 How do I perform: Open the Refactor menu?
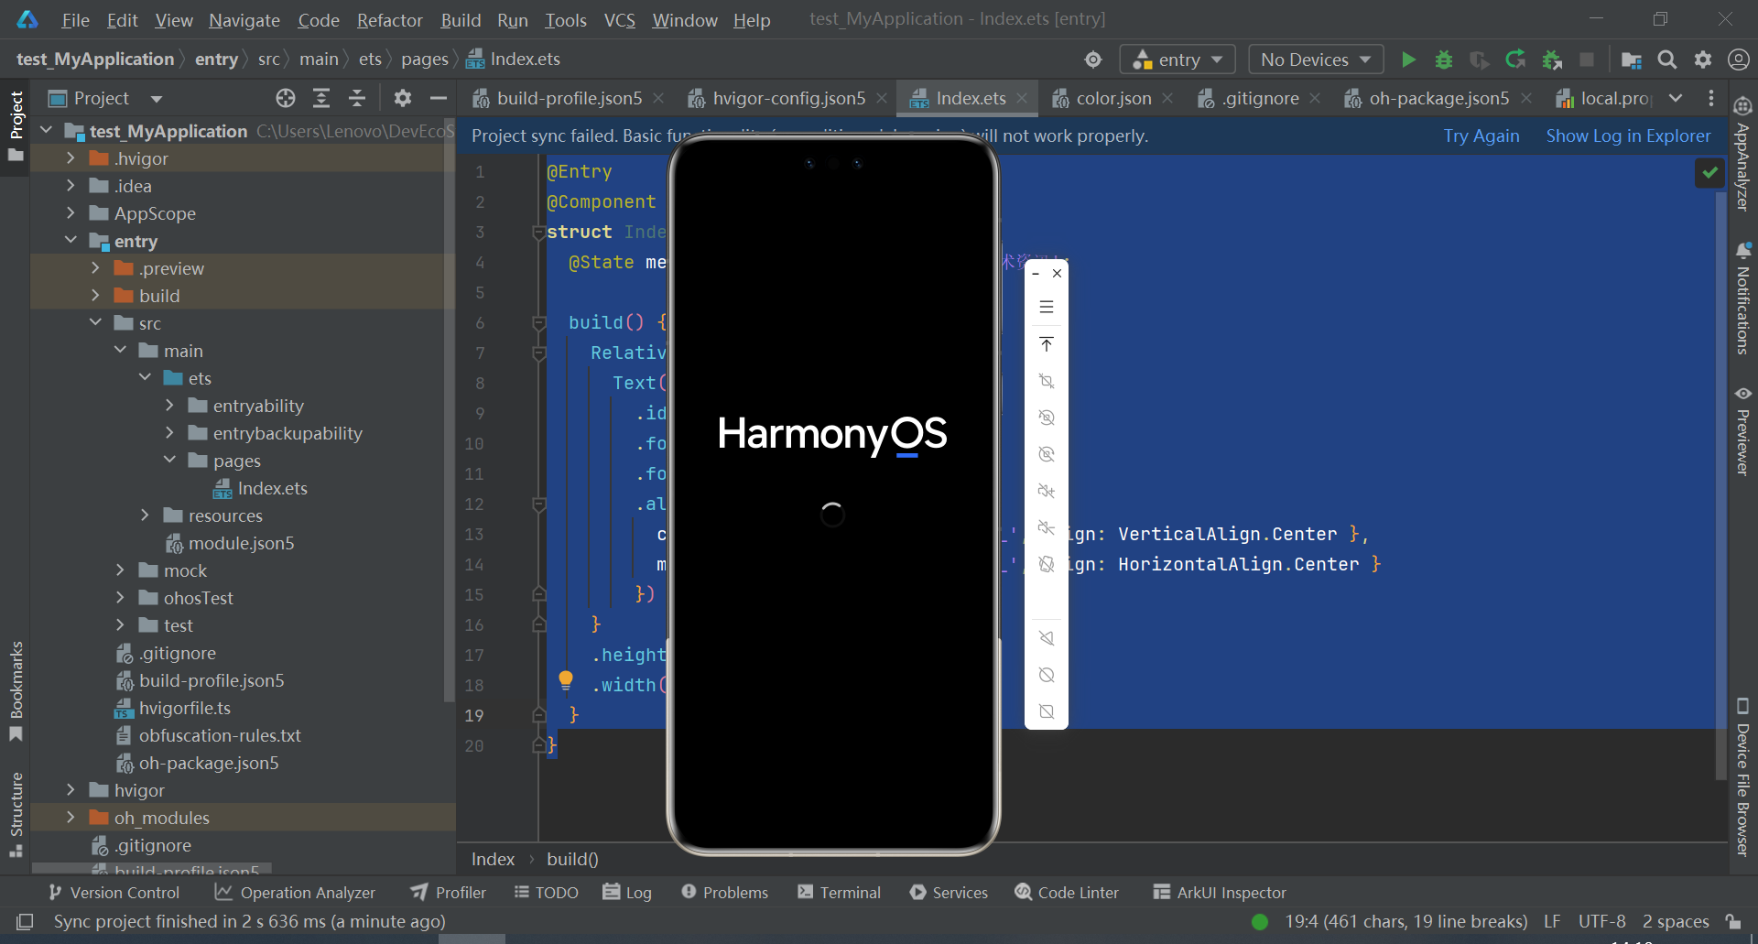[x=390, y=20]
